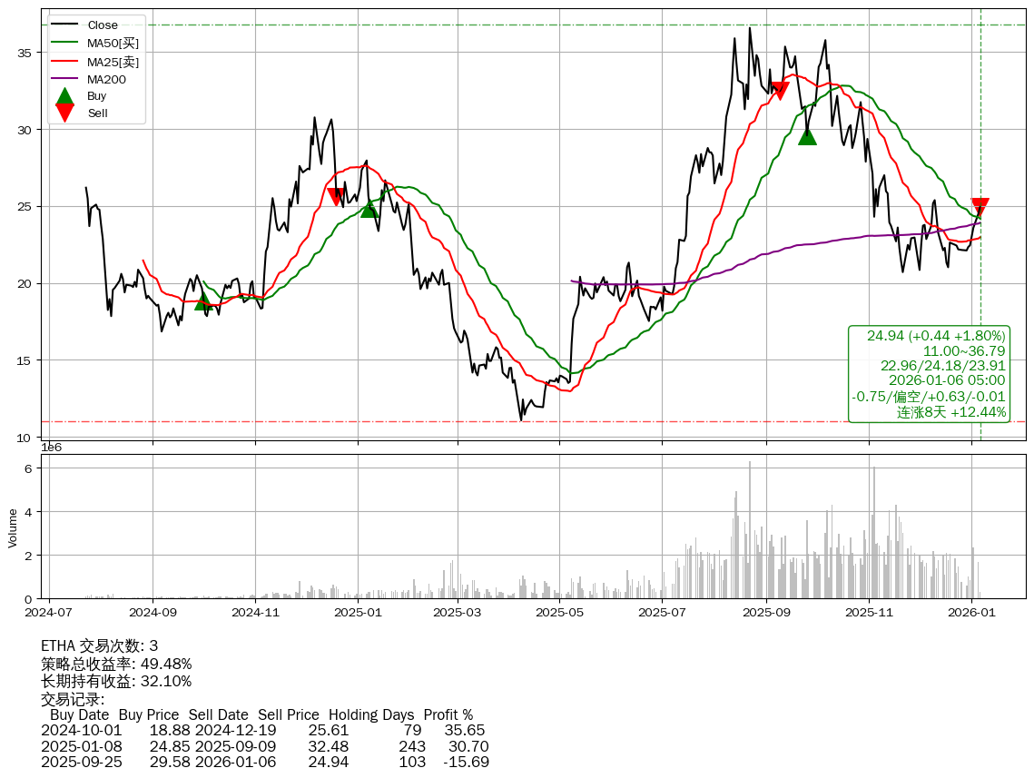Click the 2025-05 x-axis tick label

click(560, 614)
